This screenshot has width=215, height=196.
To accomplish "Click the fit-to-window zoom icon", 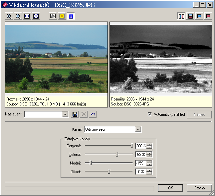I will [36, 16].
